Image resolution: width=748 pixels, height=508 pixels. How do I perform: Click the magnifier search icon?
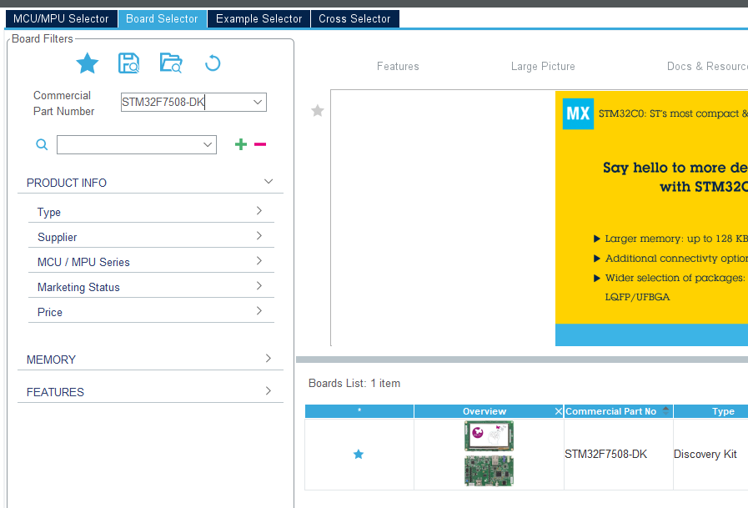(x=42, y=144)
